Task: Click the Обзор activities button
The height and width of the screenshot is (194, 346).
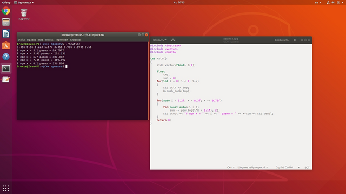Action: click(x=6, y=2)
